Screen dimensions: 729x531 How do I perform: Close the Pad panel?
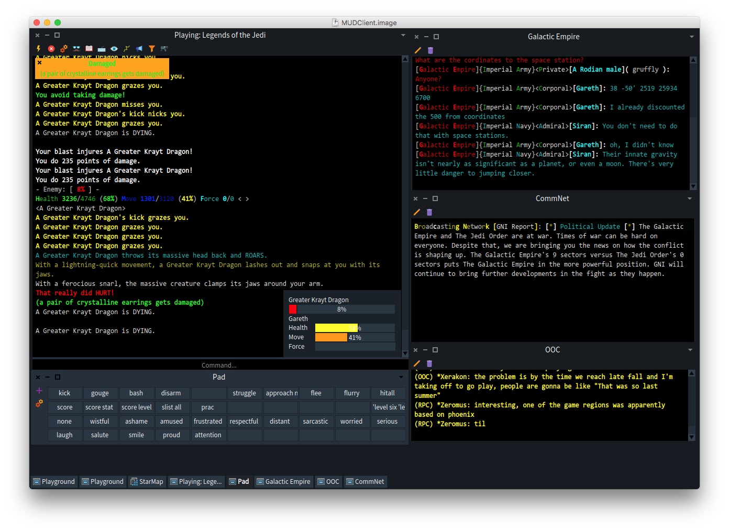coord(38,377)
